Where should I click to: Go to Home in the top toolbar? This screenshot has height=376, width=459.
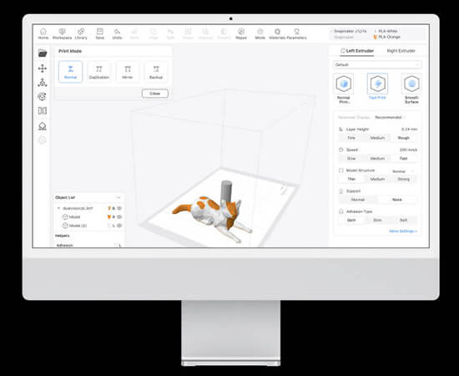[43, 33]
